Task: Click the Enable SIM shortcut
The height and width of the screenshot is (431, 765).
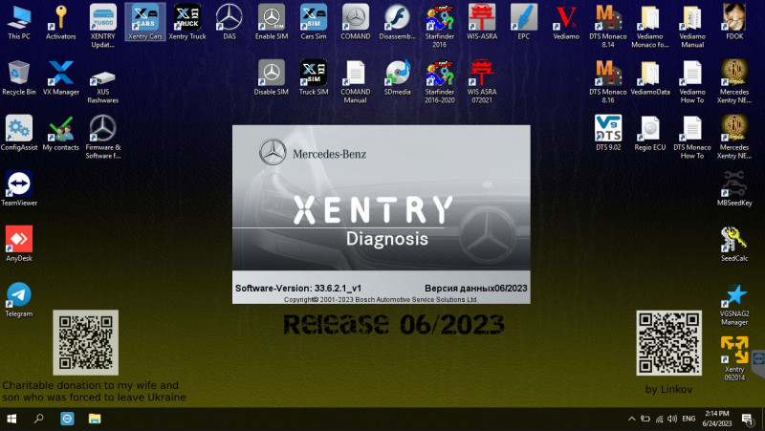Action: (x=272, y=22)
